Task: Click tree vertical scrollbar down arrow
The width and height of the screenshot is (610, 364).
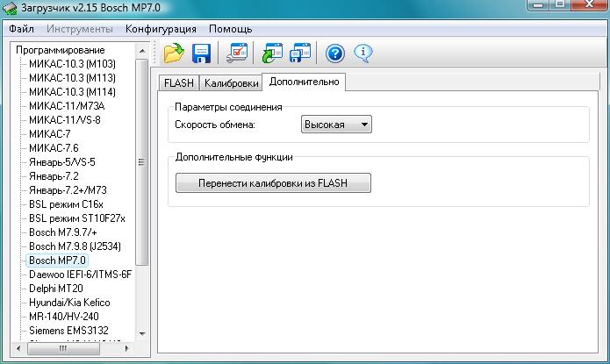Action: 142,333
